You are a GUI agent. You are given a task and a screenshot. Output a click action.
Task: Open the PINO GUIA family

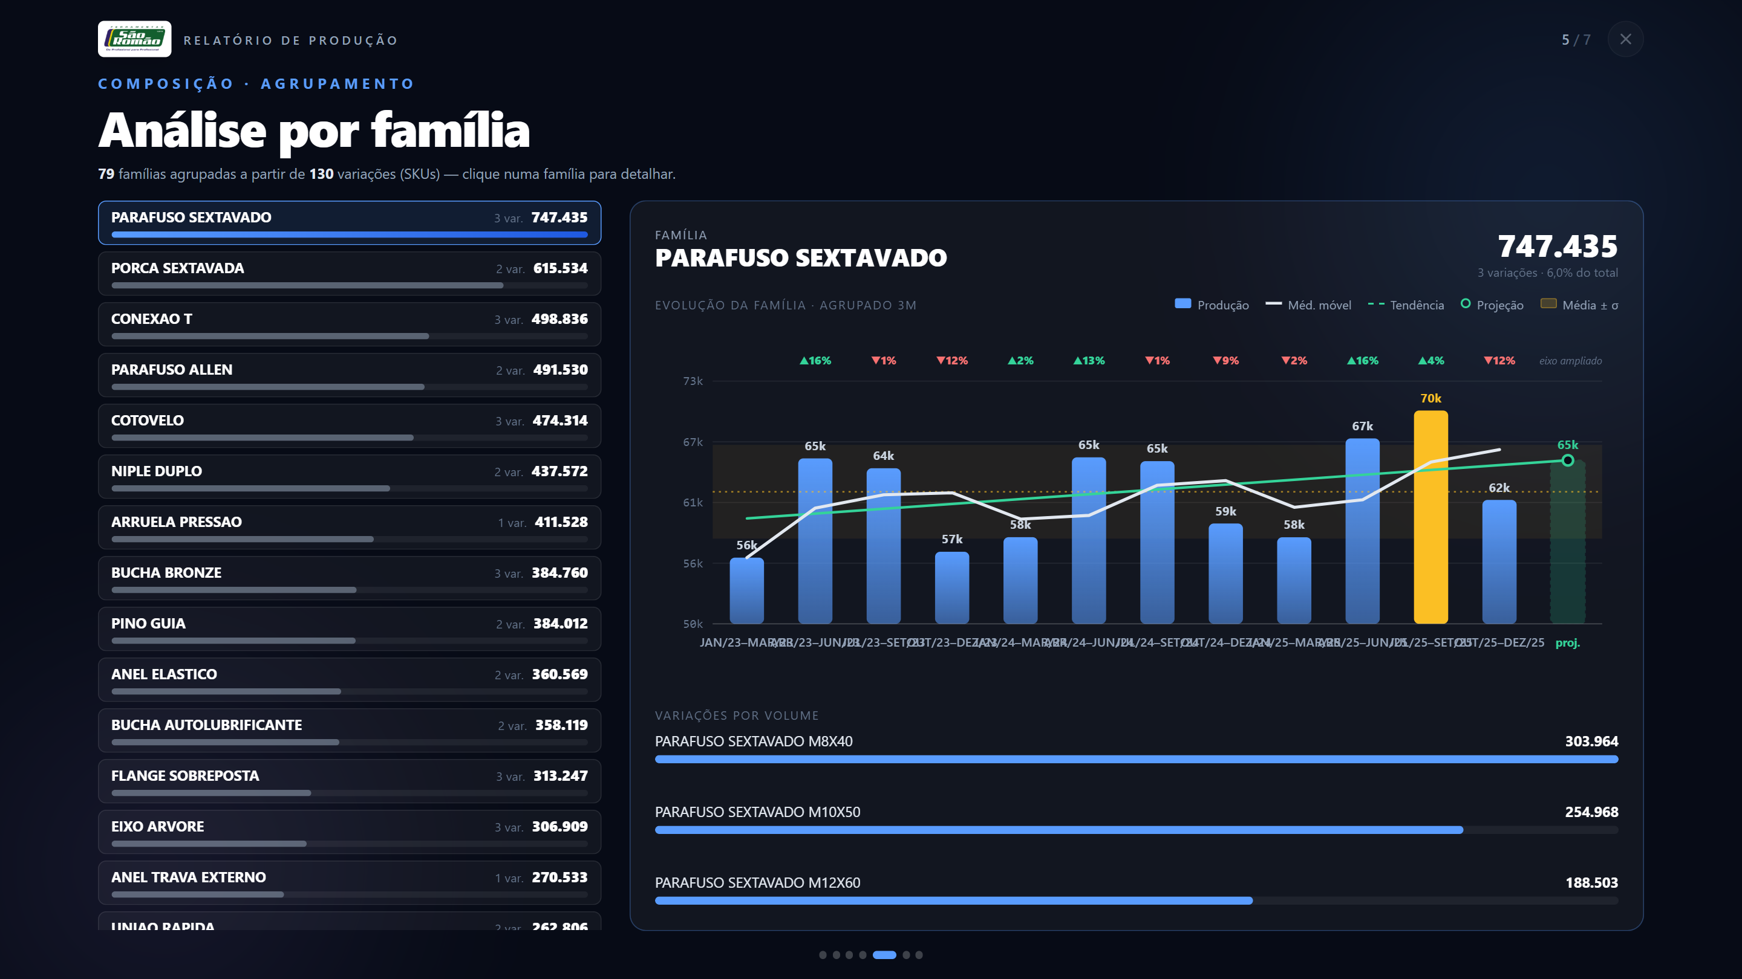pos(350,628)
